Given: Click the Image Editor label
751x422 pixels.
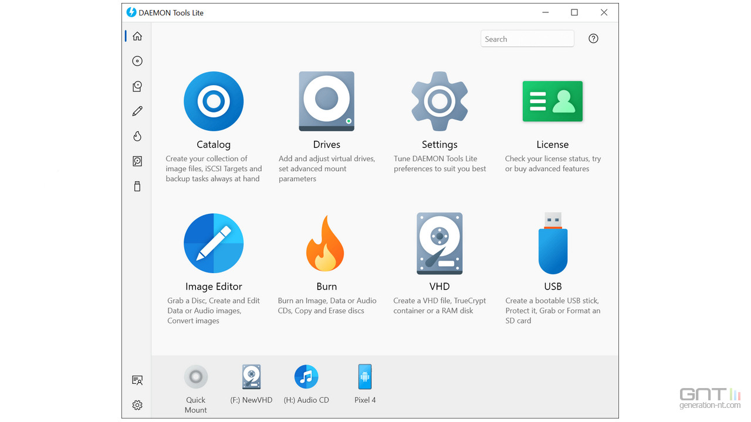Looking at the screenshot, I should [214, 287].
